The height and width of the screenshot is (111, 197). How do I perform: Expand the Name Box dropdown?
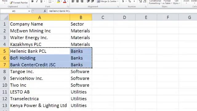pyautogui.click(x=29, y=11)
